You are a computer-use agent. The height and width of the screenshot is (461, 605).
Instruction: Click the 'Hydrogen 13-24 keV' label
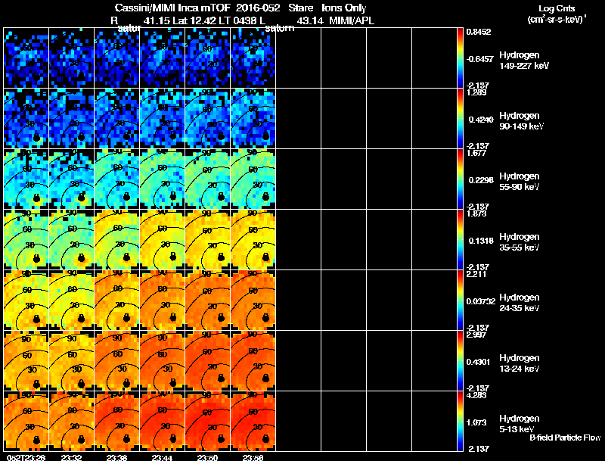[520, 363]
